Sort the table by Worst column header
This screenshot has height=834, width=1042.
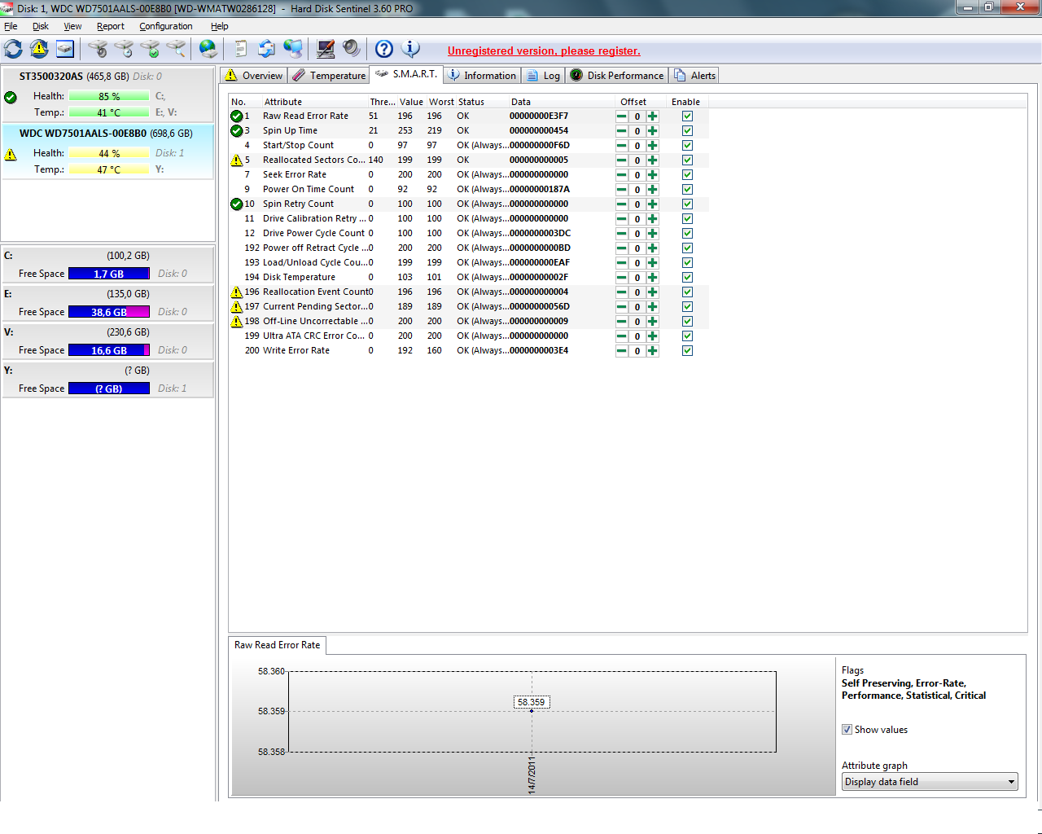coord(441,102)
